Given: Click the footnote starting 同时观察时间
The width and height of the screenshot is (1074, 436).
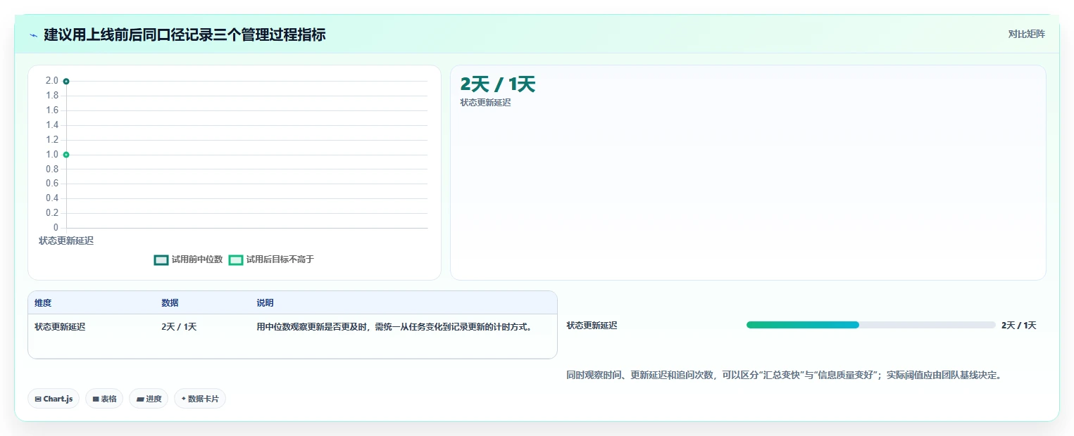Looking at the screenshot, I should [784, 375].
